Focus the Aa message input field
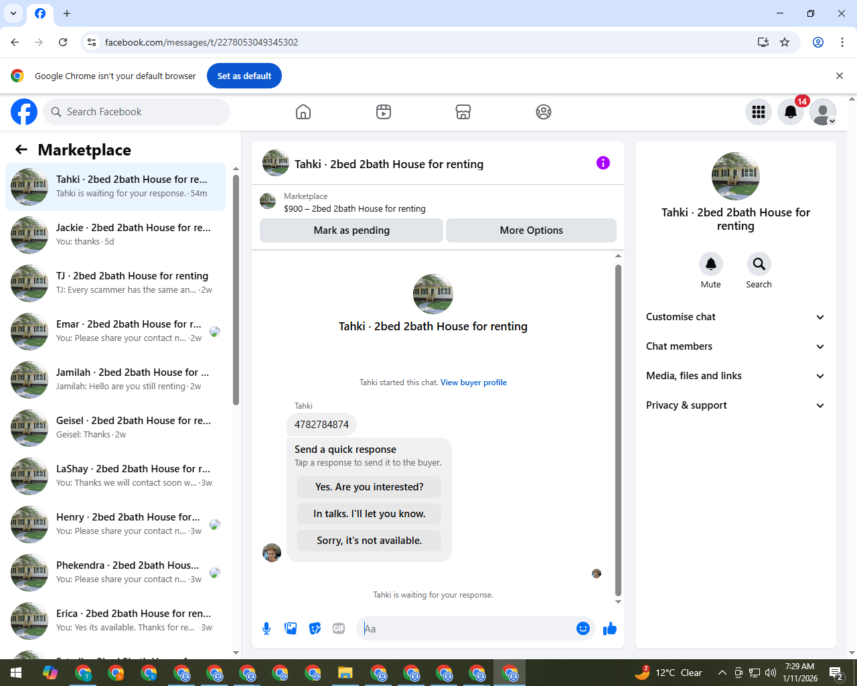857x686 pixels. click(x=467, y=628)
